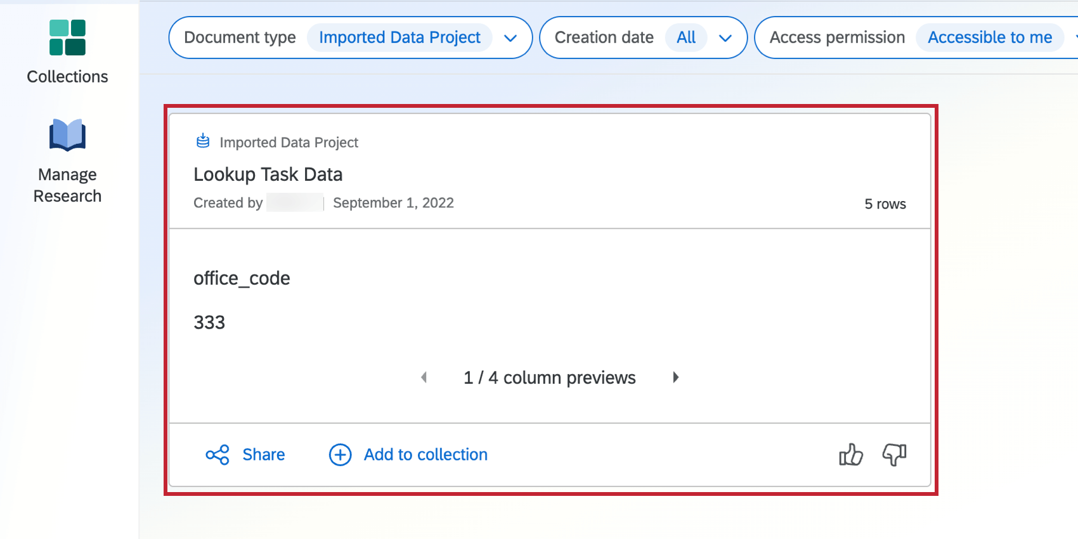The image size is (1078, 539).
Task: Toggle the All filter on Creation date
Action: point(685,37)
